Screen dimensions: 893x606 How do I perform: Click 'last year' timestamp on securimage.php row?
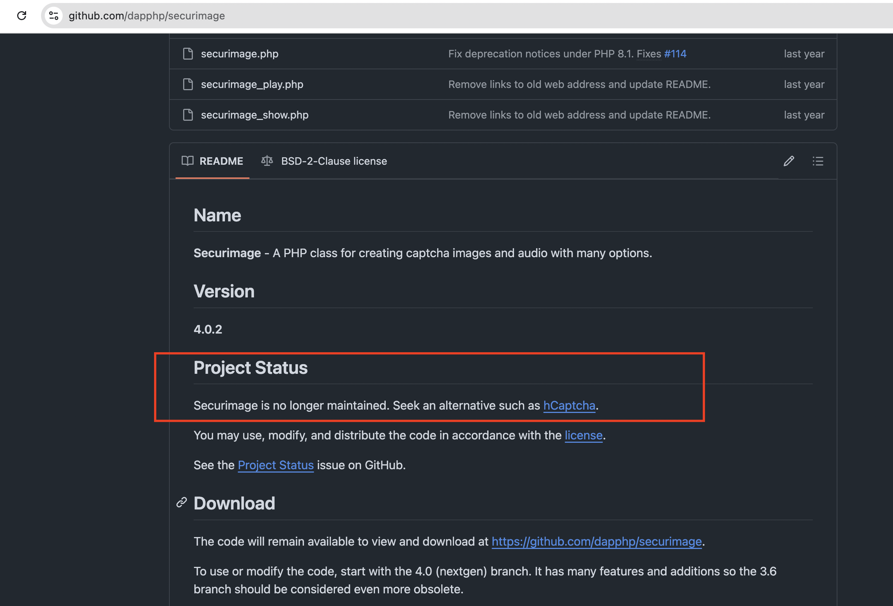[x=804, y=54]
